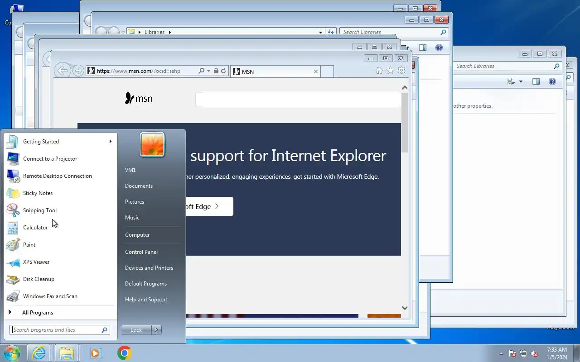This screenshot has width=580, height=362.
Task: Click Search Libraries box in top Libraries window
Action: pyautogui.click(x=393, y=32)
